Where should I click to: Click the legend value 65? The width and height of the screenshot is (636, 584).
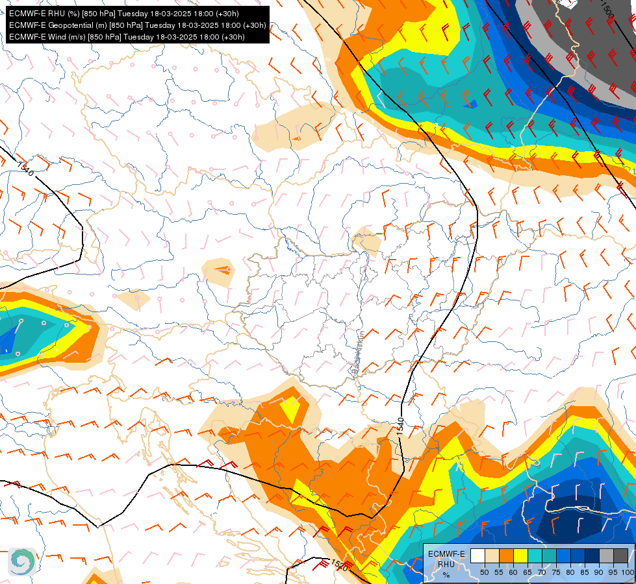tap(528, 572)
